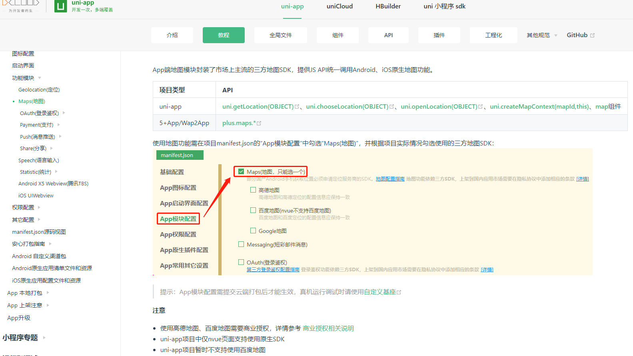
Task: Open map组件 link in table
Action: coord(608,107)
